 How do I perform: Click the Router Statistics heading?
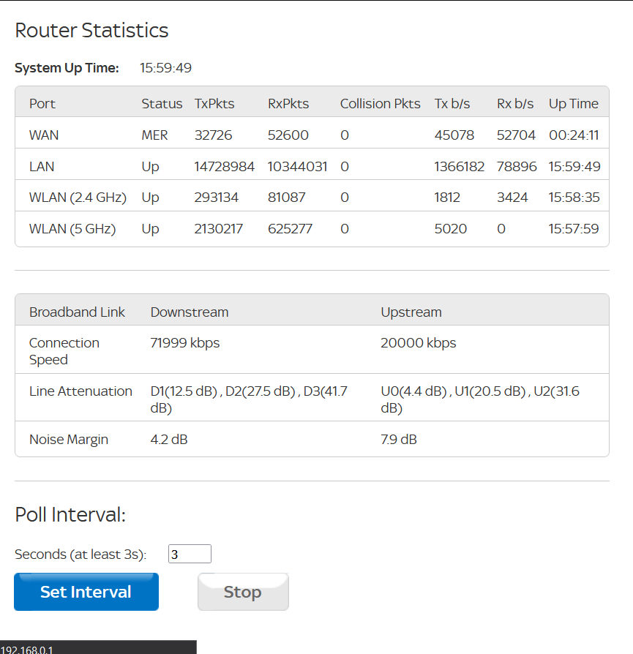91,31
